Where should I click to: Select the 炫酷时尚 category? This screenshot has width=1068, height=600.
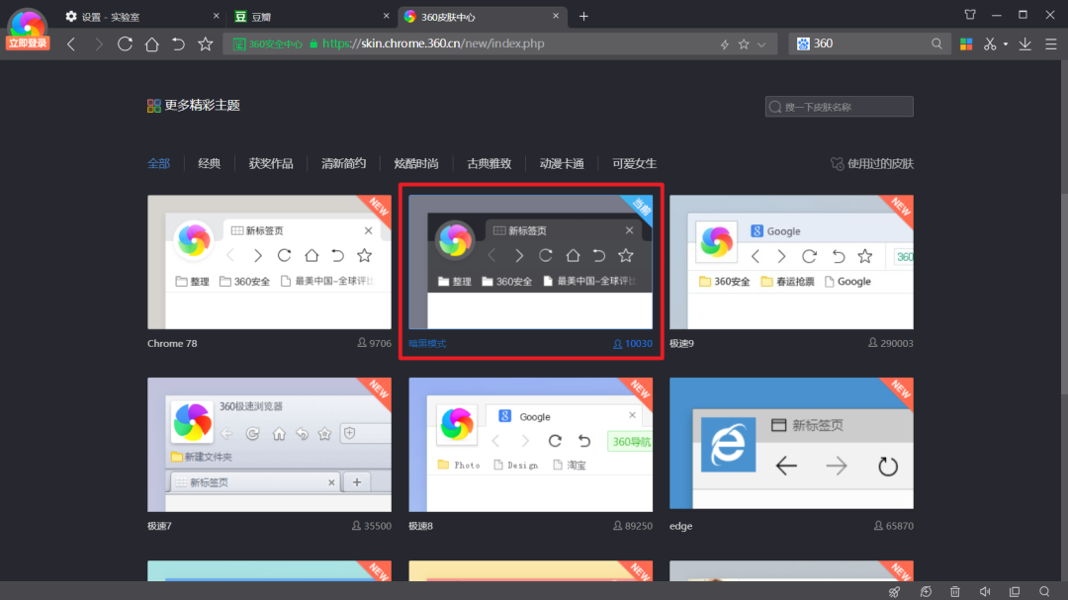416,163
